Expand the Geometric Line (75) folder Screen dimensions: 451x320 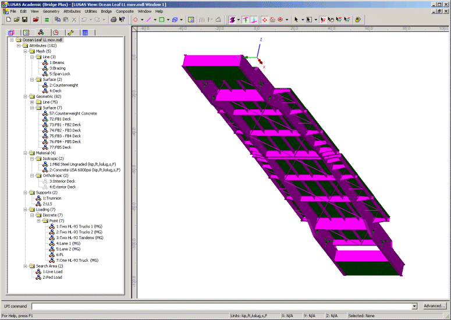pos(32,102)
